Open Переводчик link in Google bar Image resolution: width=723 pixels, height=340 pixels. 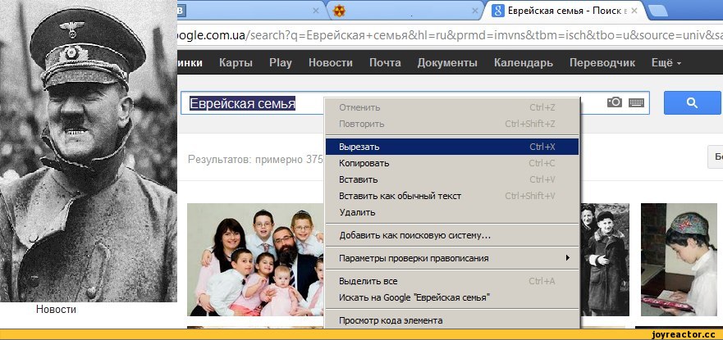pyautogui.click(x=602, y=63)
